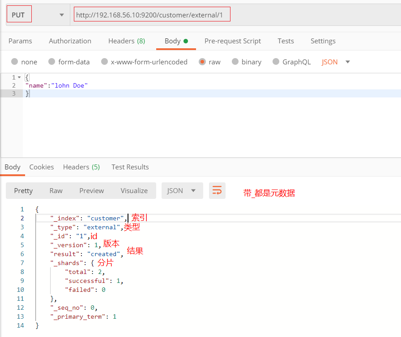
Task: Switch to the Authorization tab
Action: pos(70,41)
